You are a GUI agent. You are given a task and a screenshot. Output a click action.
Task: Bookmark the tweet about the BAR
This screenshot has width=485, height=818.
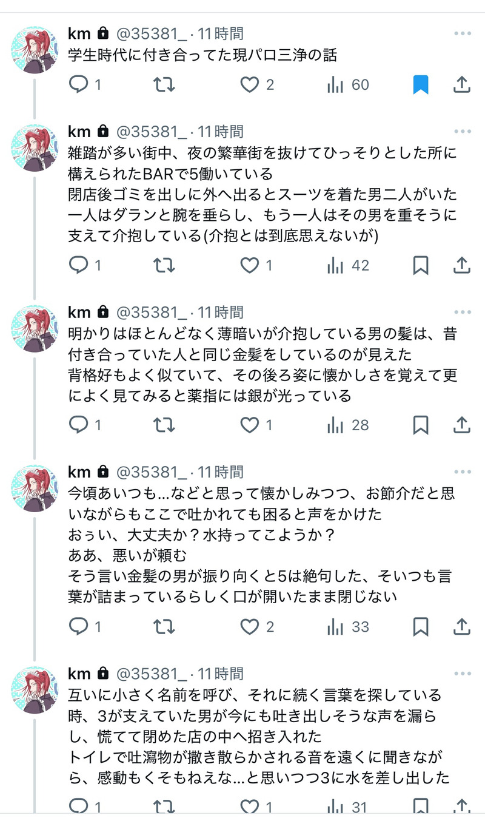pyautogui.click(x=421, y=265)
